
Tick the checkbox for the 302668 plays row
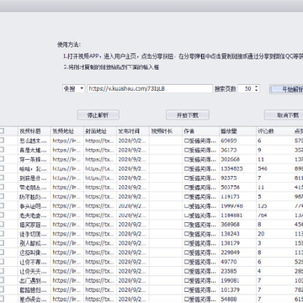[2, 159]
